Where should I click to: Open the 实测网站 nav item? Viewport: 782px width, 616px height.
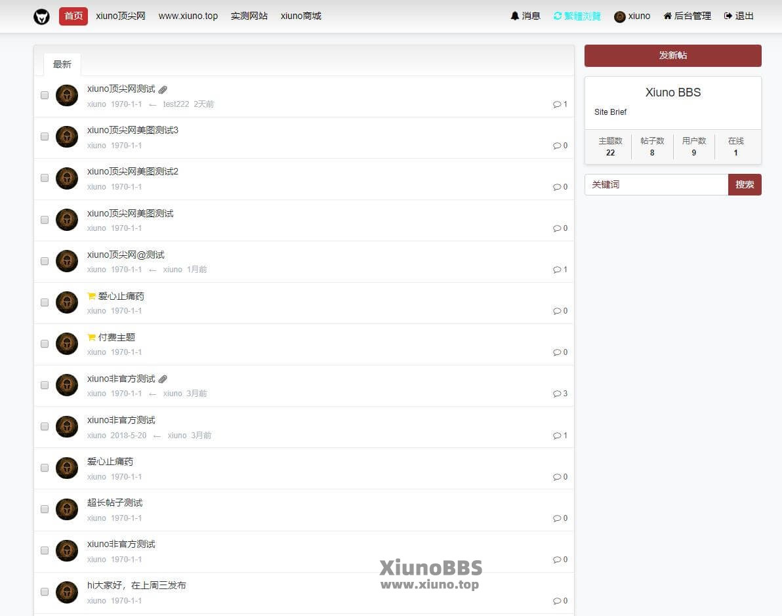249,16
